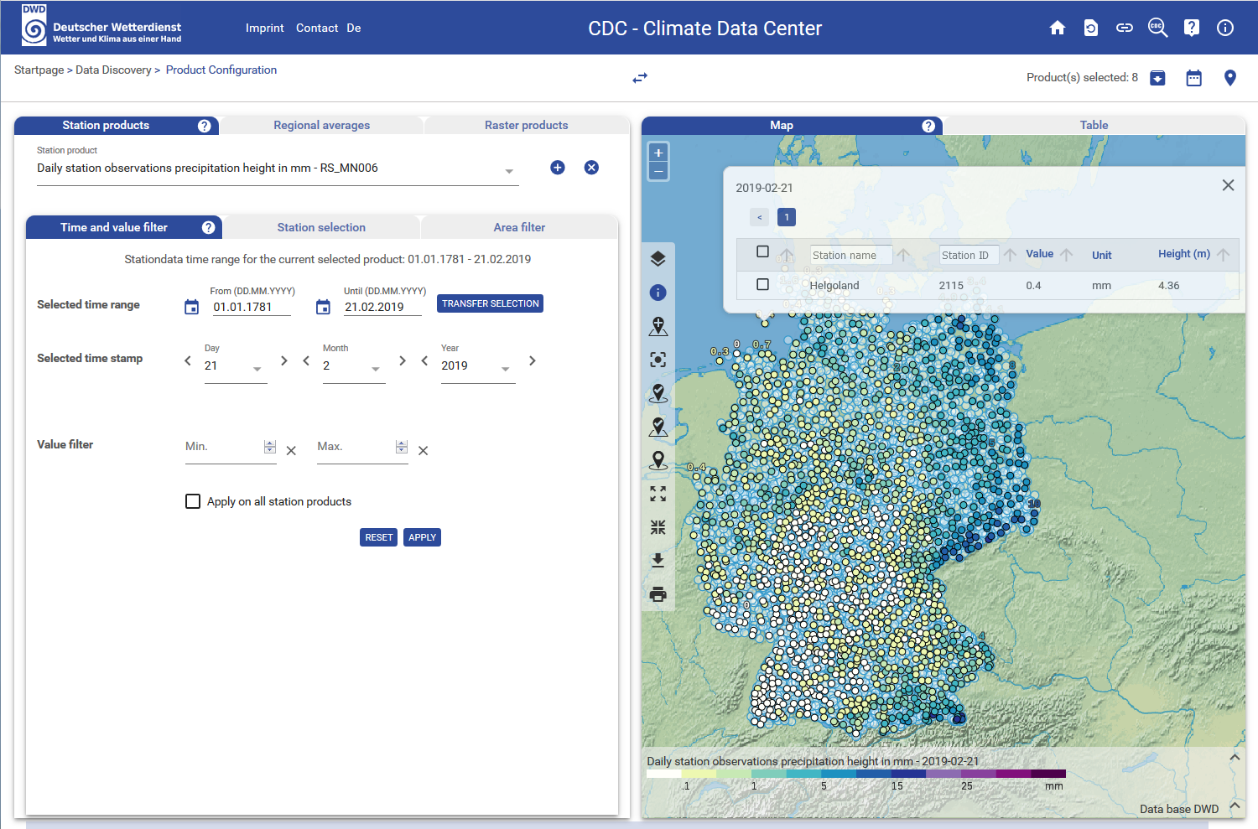The width and height of the screenshot is (1258, 829).
Task: Click the map download icon
Action: 658,560
